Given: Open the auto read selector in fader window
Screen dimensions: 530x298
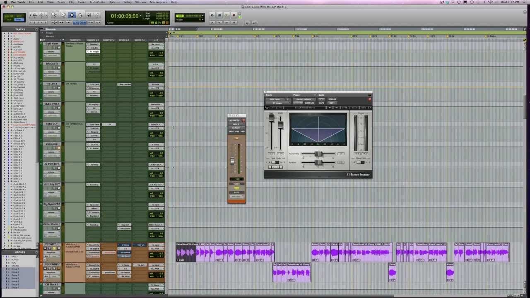Looking at the screenshot, I should coord(236,196).
